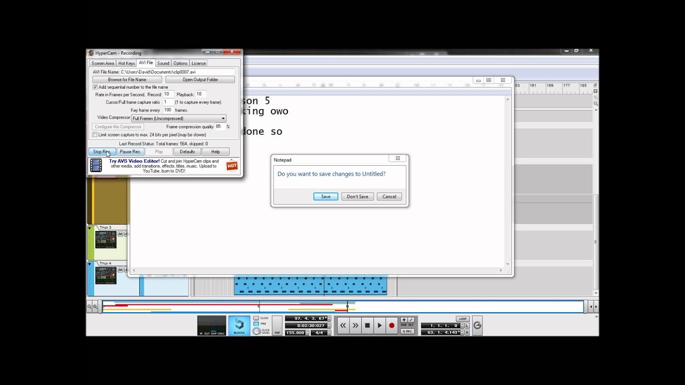Switch to HyperCam Screen Area tab
Image resolution: width=685 pixels, height=385 pixels.
[103, 63]
